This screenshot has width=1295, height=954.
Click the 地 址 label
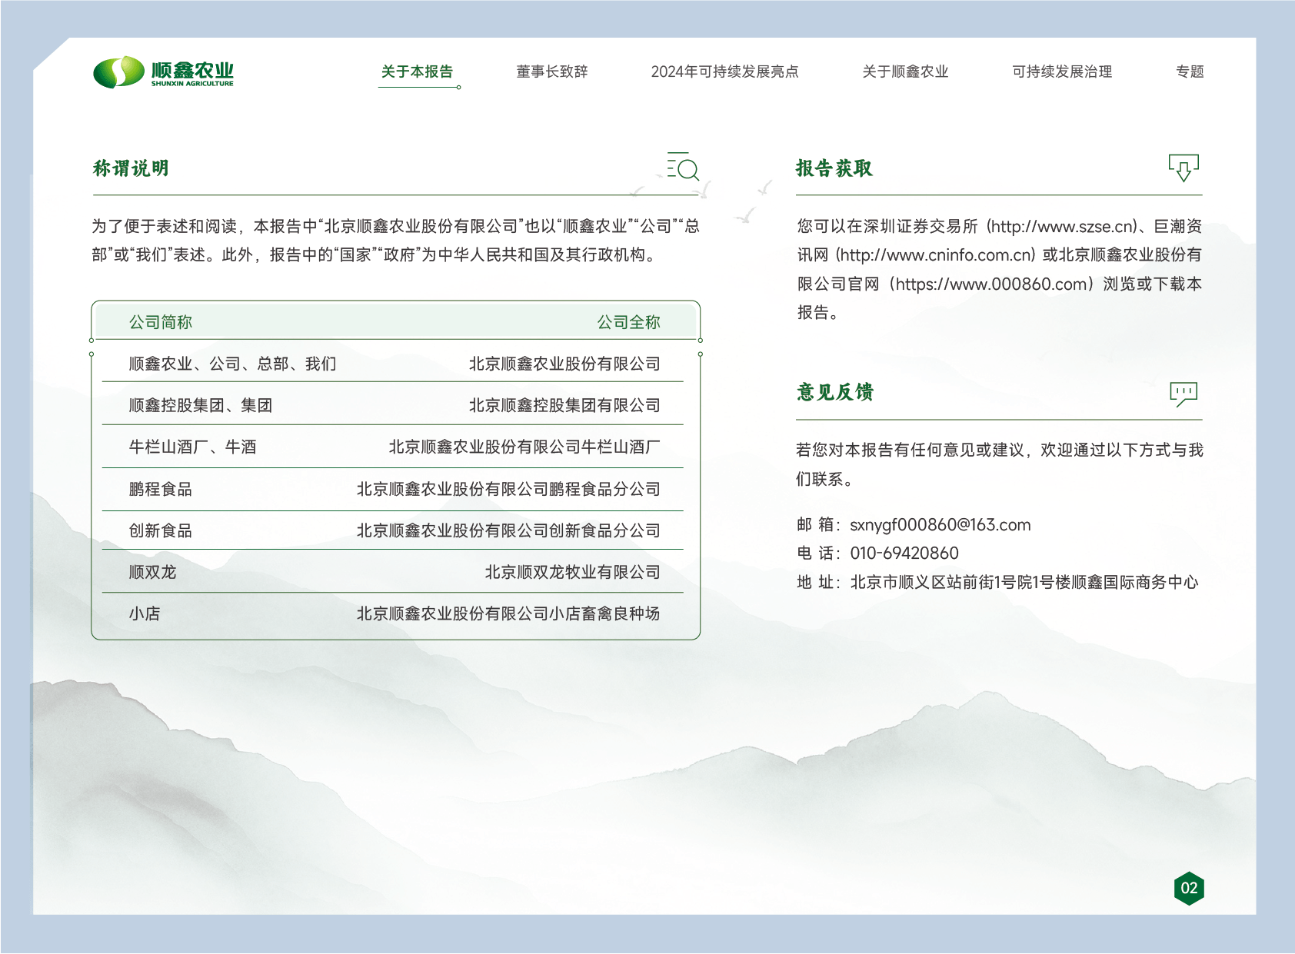tap(818, 583)
